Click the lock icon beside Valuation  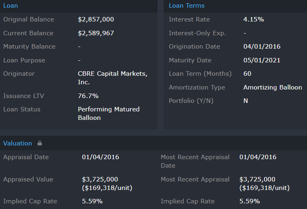tap(40, 143)
